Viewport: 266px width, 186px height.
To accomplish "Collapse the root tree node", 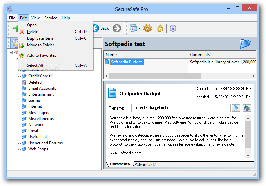I will (x=11, y=52).
